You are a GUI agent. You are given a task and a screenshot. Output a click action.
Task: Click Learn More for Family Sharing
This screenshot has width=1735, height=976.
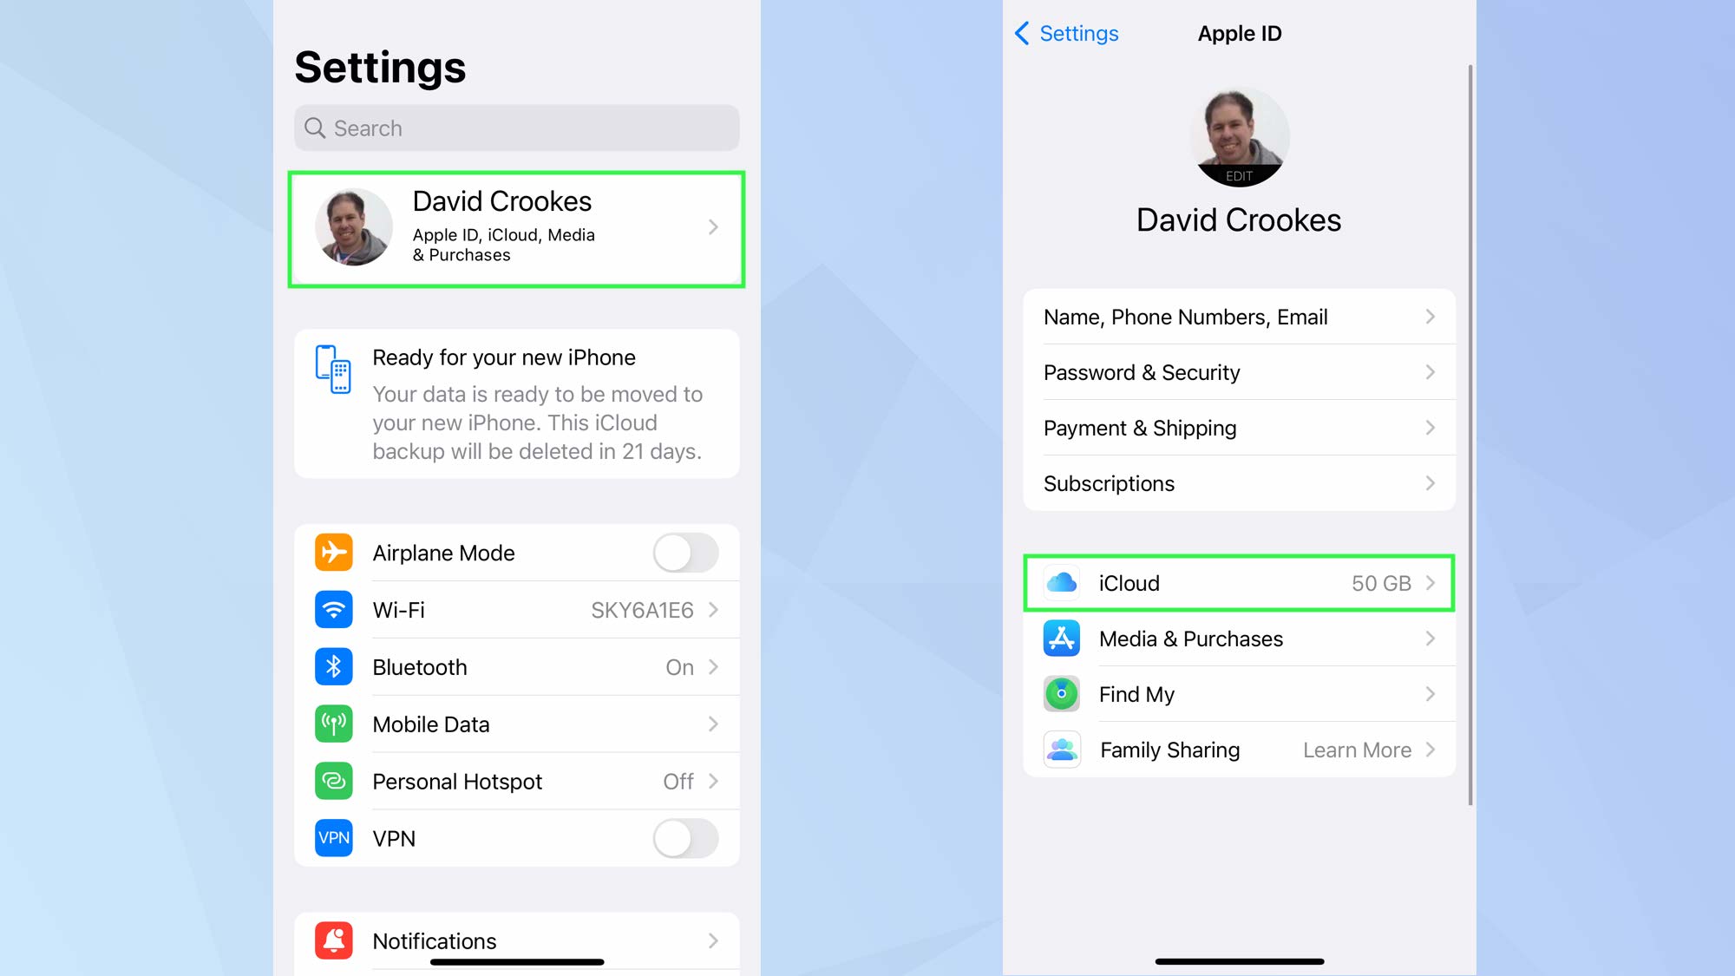(1358, 750)
